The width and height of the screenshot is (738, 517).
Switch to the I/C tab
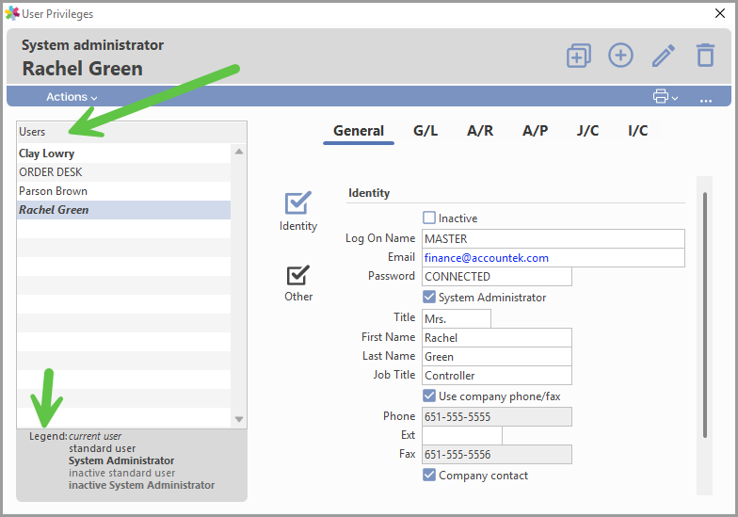(638, 131)
